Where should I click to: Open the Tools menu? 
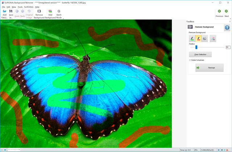20,7
